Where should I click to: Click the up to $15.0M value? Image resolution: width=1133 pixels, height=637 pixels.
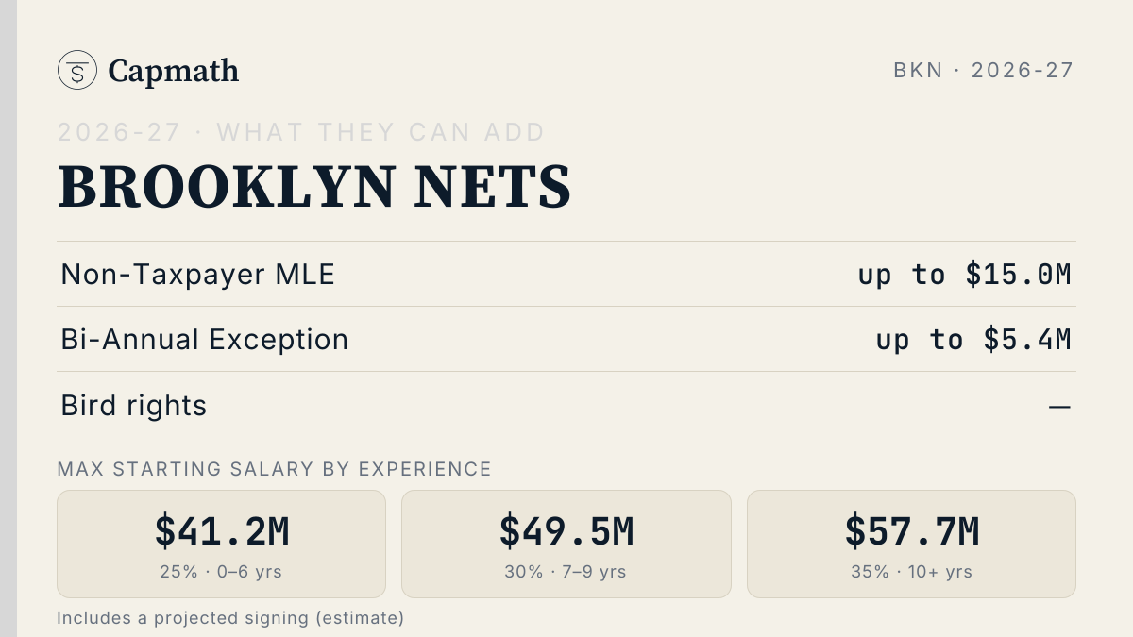965,275
